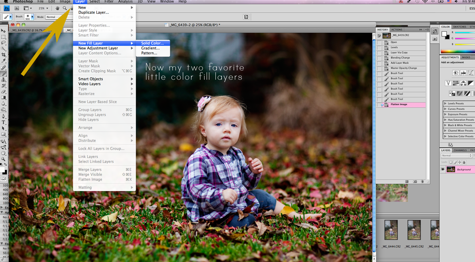Toggle Lock transparent pixels in Layers panel

coord(451,162)
